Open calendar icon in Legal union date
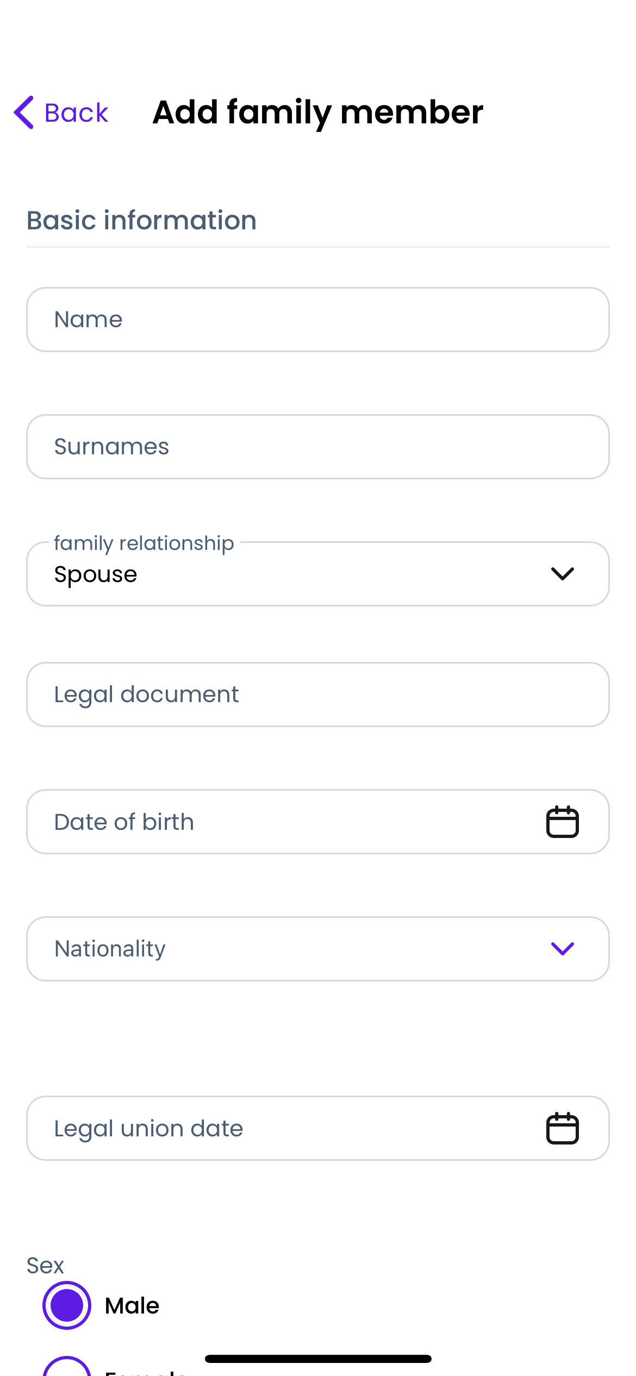The image size is (636, 1376). [562, 1128]
